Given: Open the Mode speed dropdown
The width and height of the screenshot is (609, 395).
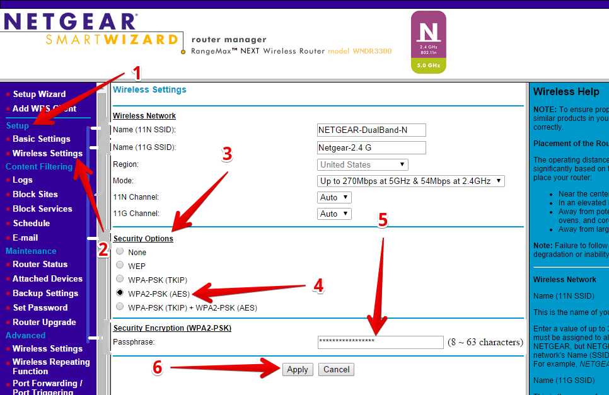Looking at the screenshot, I should point(411,181).
